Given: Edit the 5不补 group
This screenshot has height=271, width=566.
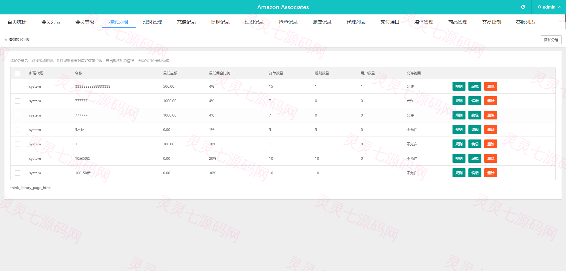Looking at the screenshot, I should click(x=475, y=129).
